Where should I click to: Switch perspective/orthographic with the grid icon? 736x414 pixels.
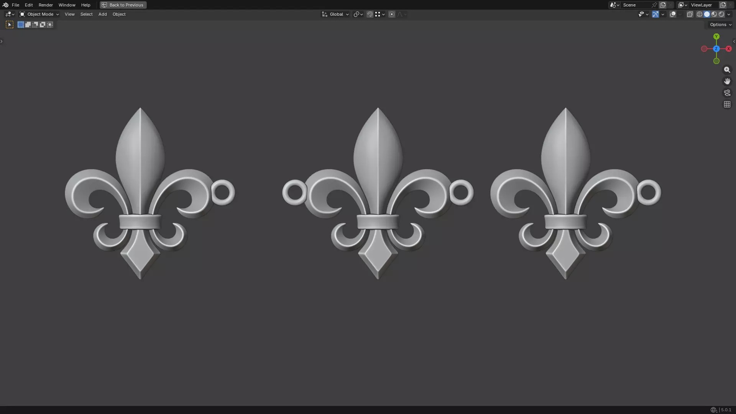coord(727,104)
